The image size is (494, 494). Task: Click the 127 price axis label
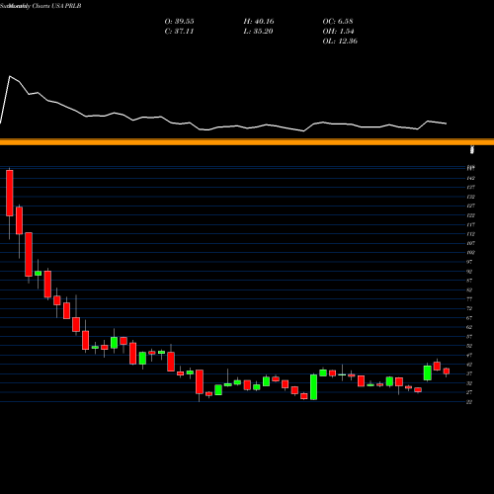tap(470, 206)
